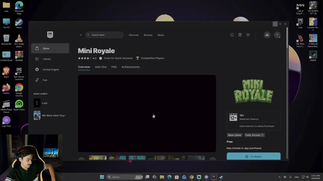Click Discord icon in taskbar
This screenshot has height=181, width=323.
pos(206,177)
